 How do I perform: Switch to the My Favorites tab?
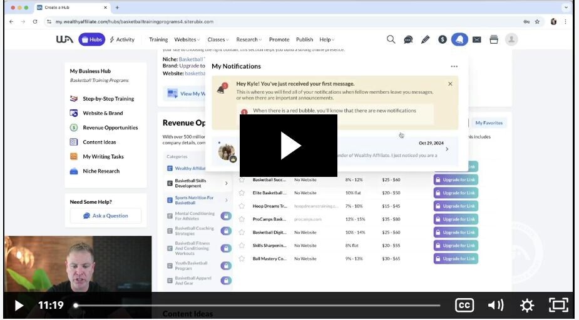(x=489, y=122)
